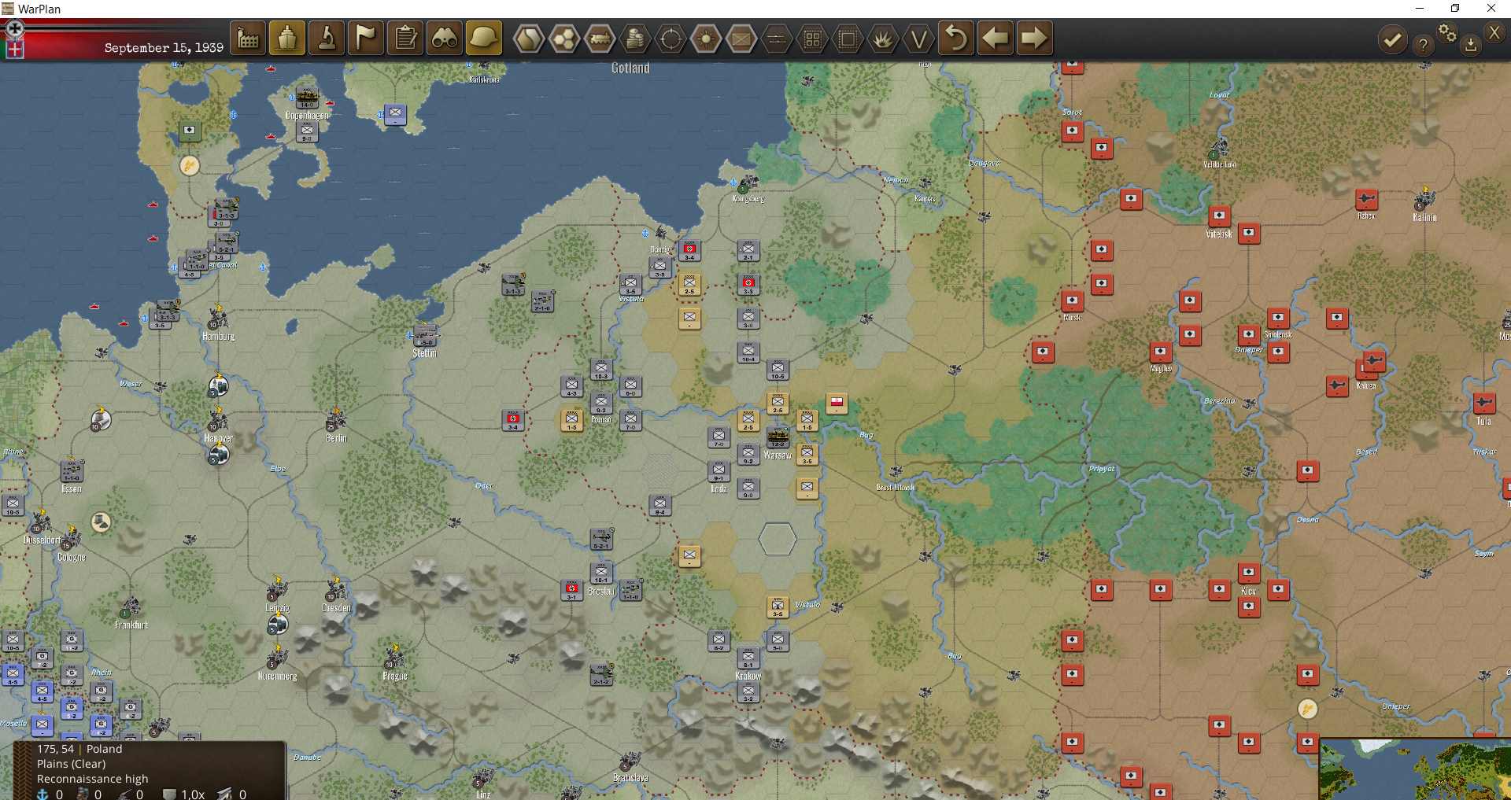The width and height of the screenshot is (1511, 800).
Task: Click the Frankfurt city label
Action: click(131, 625)
